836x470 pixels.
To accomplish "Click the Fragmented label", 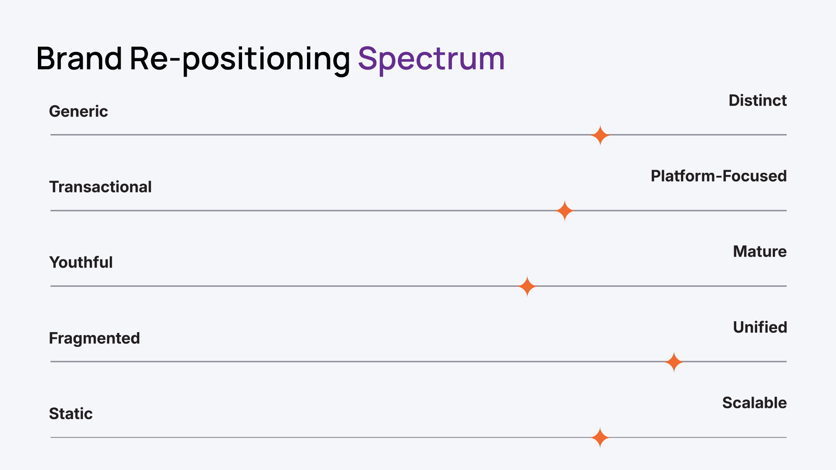I will click(94, 338).
